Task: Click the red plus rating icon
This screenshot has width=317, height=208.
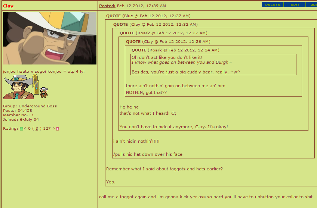Action: pos(58,129)
